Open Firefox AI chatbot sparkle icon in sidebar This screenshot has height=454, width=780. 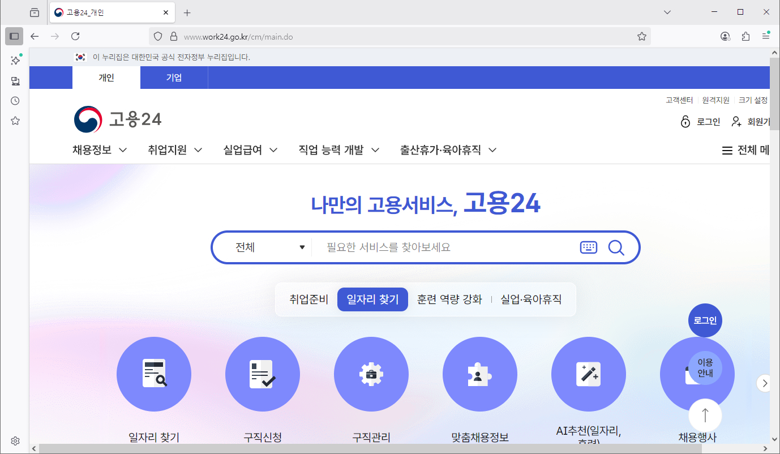(15, 60)
